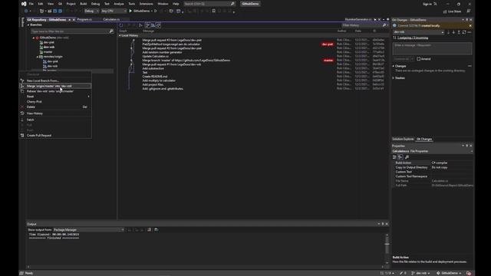Click the refresh icon in history toolbar
This screenshot has width=491, height=276.
tap(121, 25)
